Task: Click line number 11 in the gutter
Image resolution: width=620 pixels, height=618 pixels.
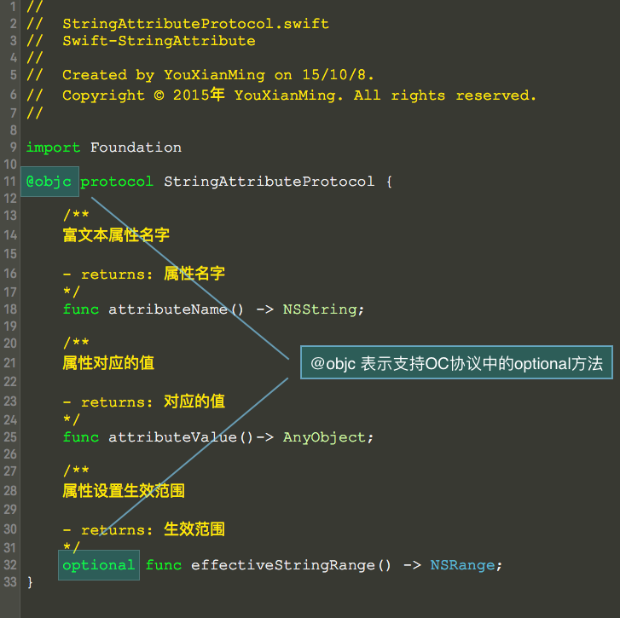Action: [x=10, y=182]
